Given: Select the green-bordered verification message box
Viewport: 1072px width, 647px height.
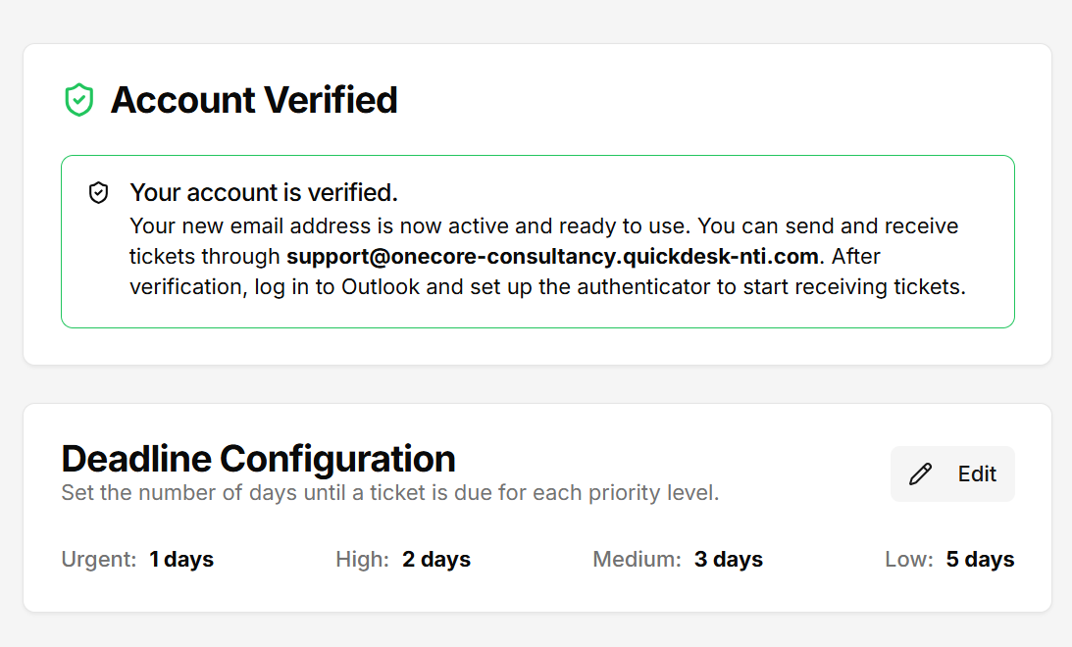Looking at the screenshot, I should coord(538,241).
